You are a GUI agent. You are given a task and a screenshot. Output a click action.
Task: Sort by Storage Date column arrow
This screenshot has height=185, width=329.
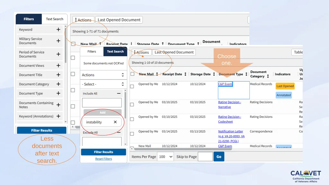click(x=214, y=74)
